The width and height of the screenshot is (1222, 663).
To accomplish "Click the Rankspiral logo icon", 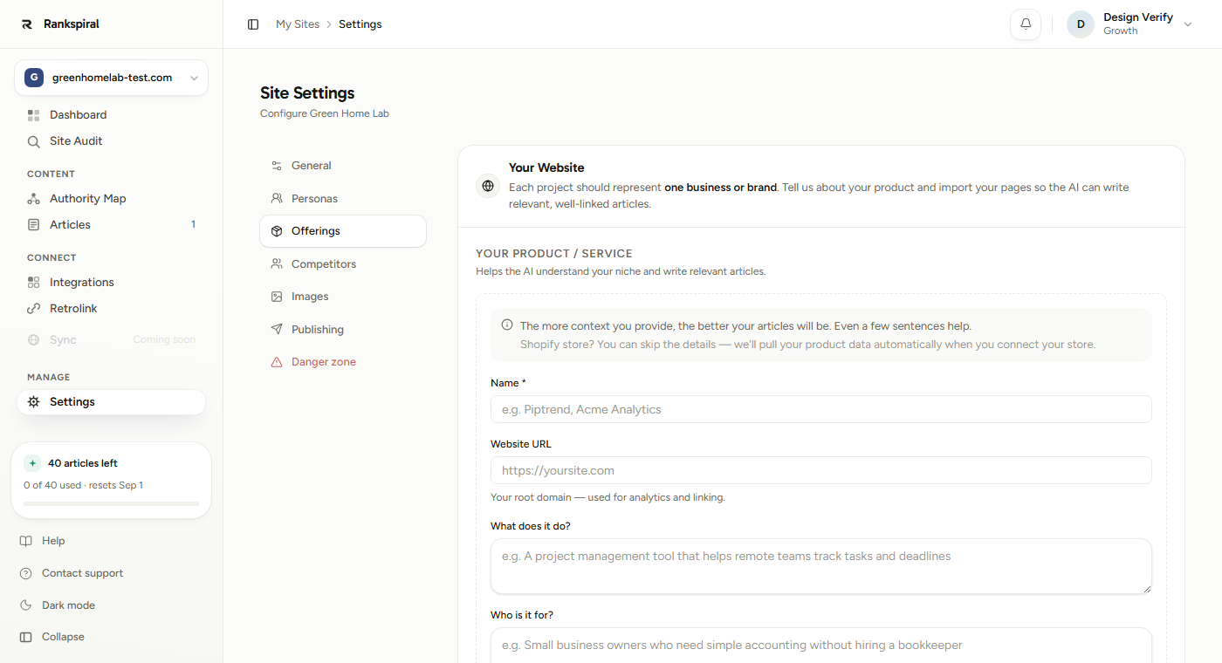I will 27,24.
